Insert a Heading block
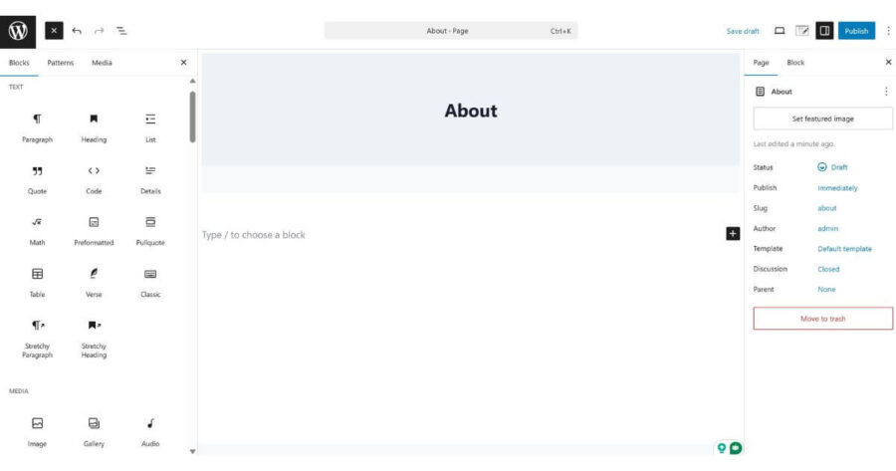The width and height of the screenshot is (896, 471). tap(94, 128)
